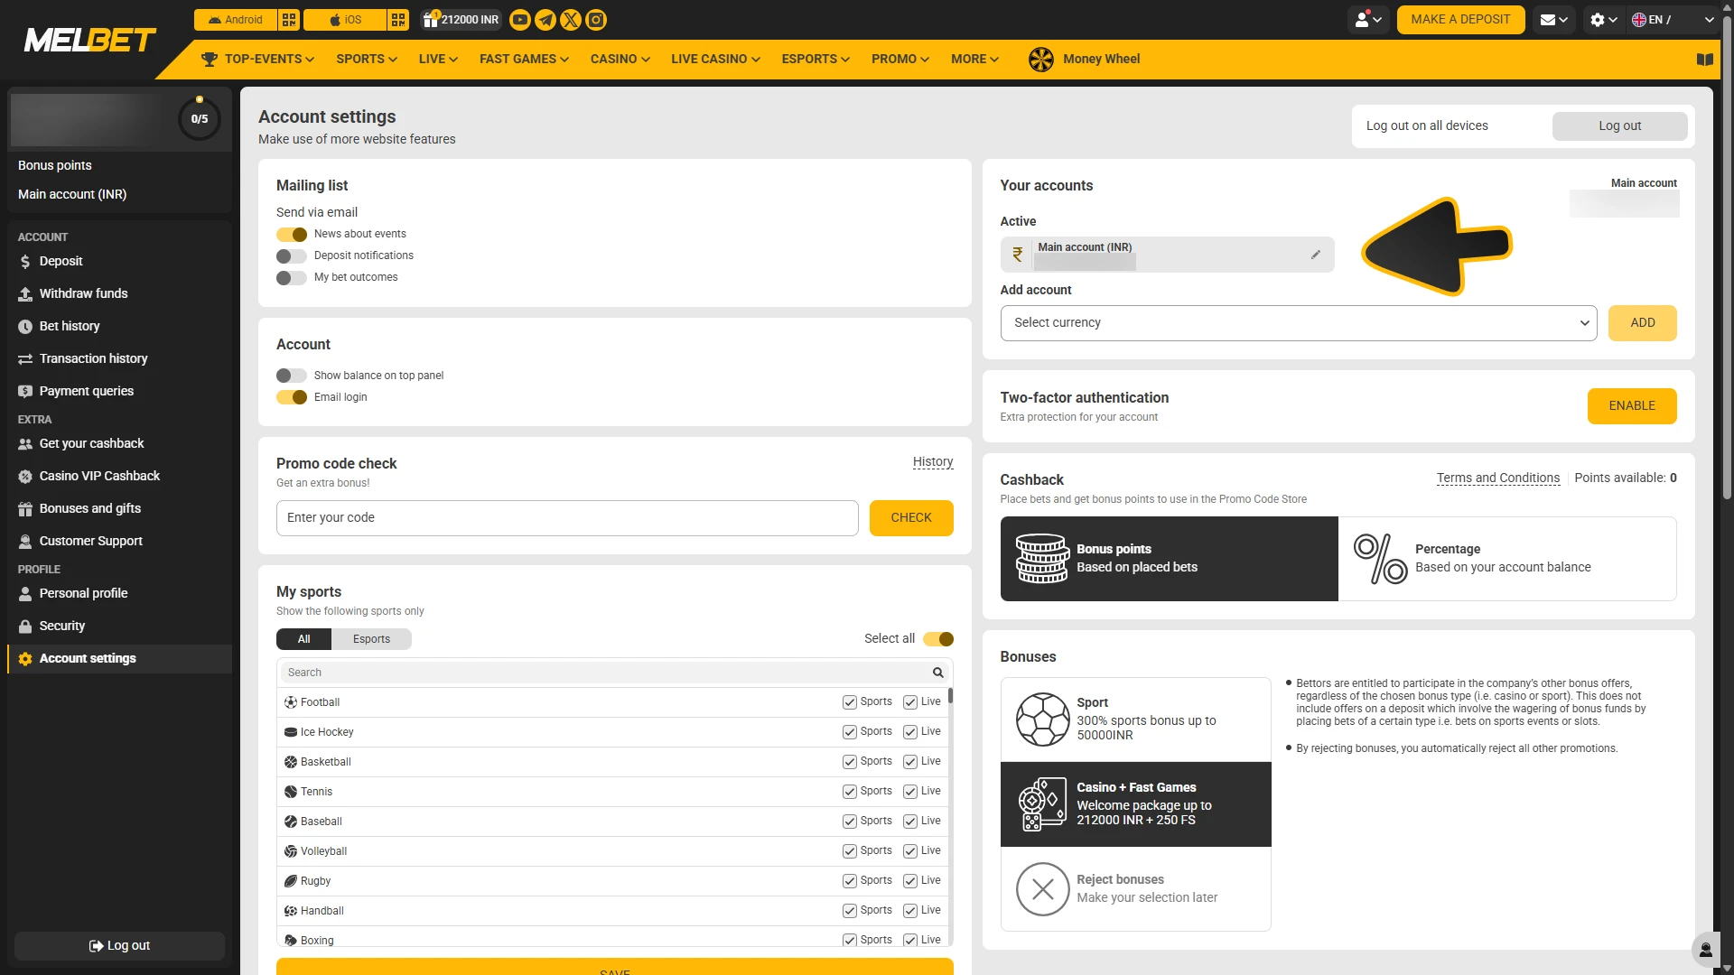
Task: Show the Android app QR code
Action: tap(289, 20)
